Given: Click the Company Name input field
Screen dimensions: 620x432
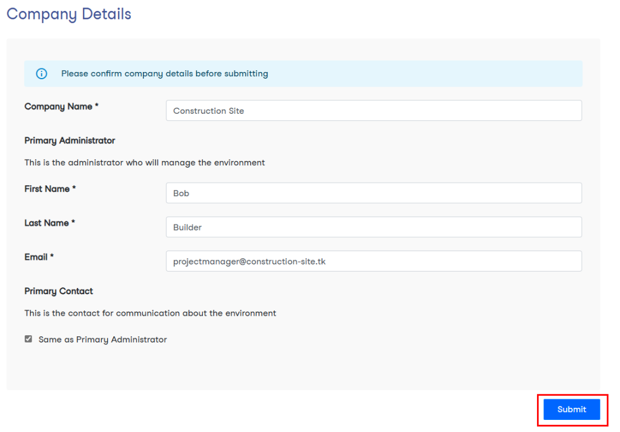Looking at the screenshot, I should [374, 111].
